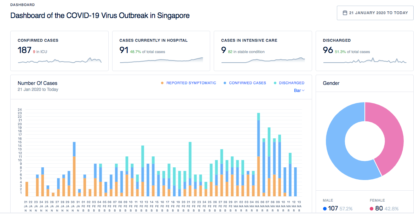Image resolution: width=414 pixels, height=214 pixels.
Task: Click the Confirmed Cases sparkline chart
Action: [59, 61]
